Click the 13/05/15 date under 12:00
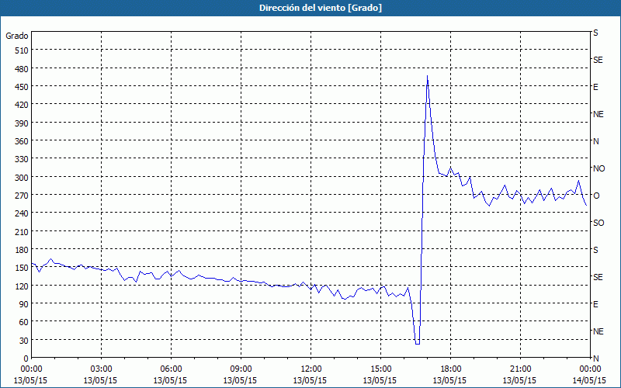The image size is (621, 388). click(x=310, y=380)
